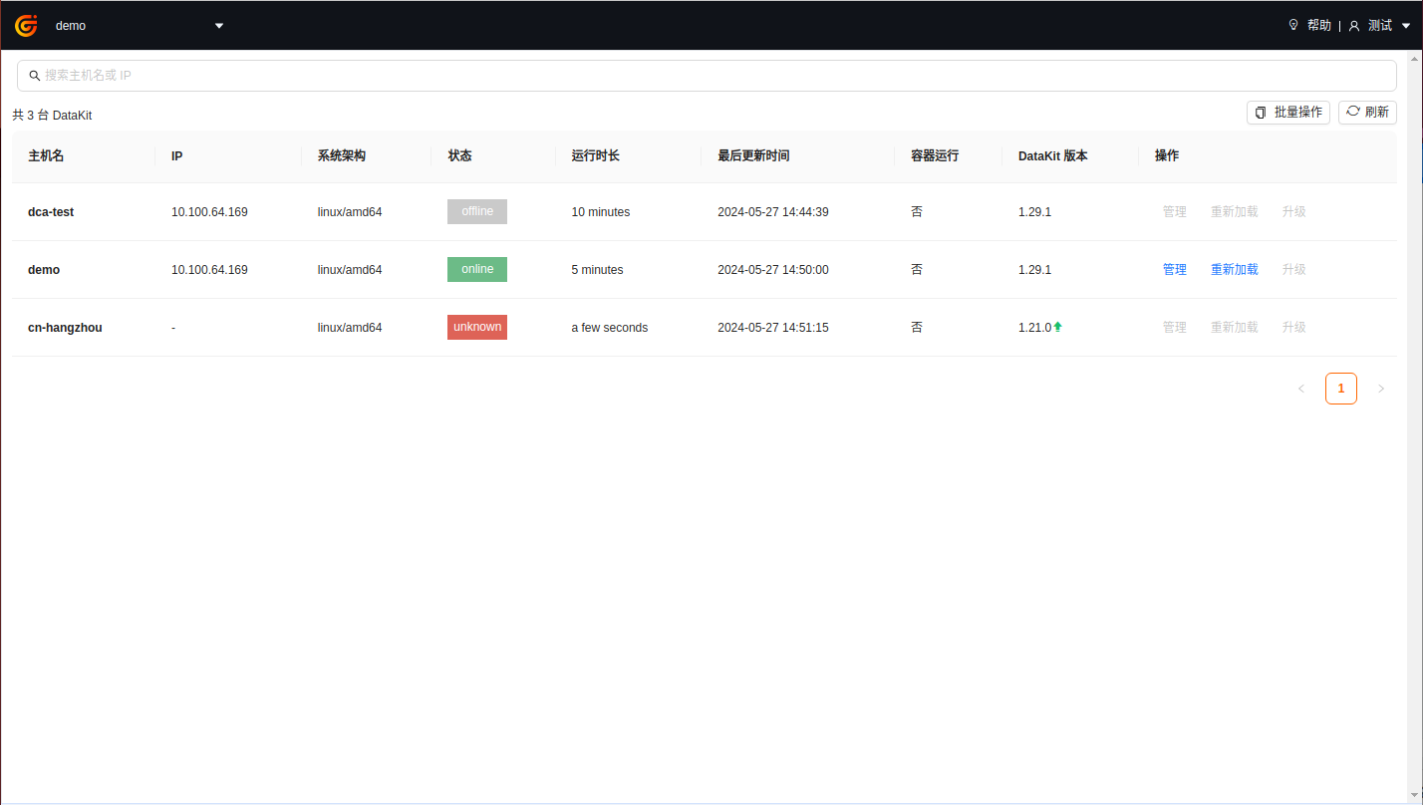Image resolution: width=1423 pixels, height=805 pixels.
Task: Click 重新加载 for the demo host
Action: click(x=1235, y=270)
